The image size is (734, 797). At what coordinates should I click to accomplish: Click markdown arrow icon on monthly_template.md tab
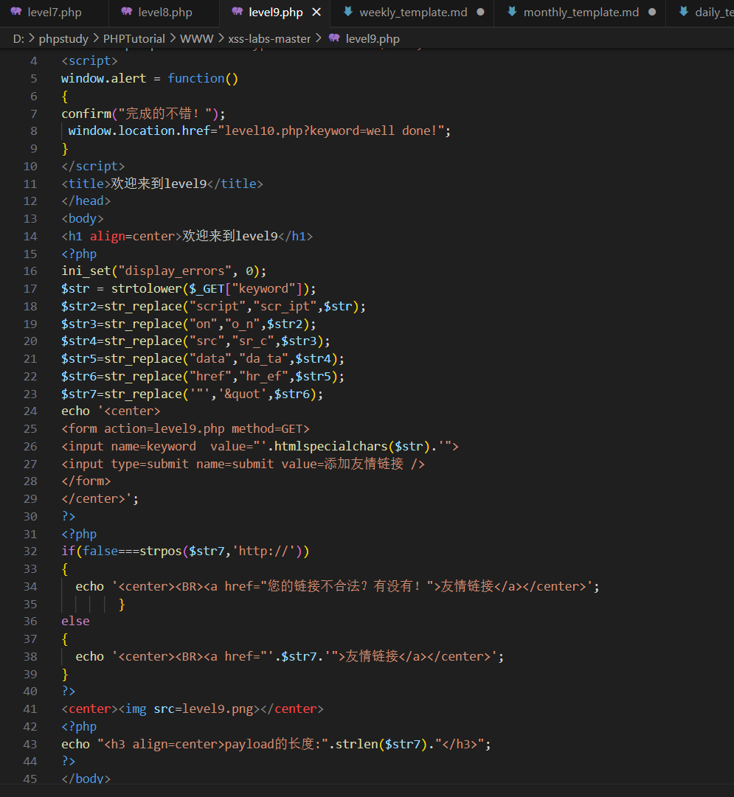point(512,11)
